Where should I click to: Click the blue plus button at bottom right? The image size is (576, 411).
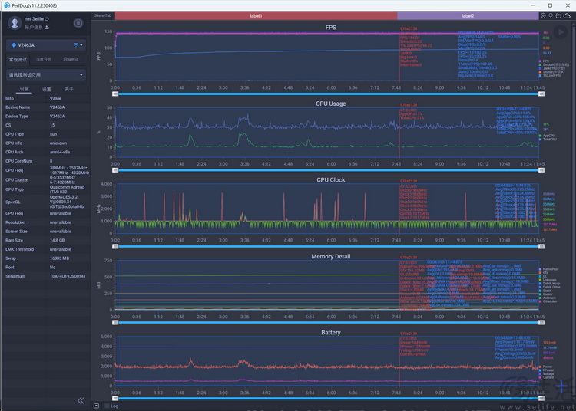click(561, 386)
